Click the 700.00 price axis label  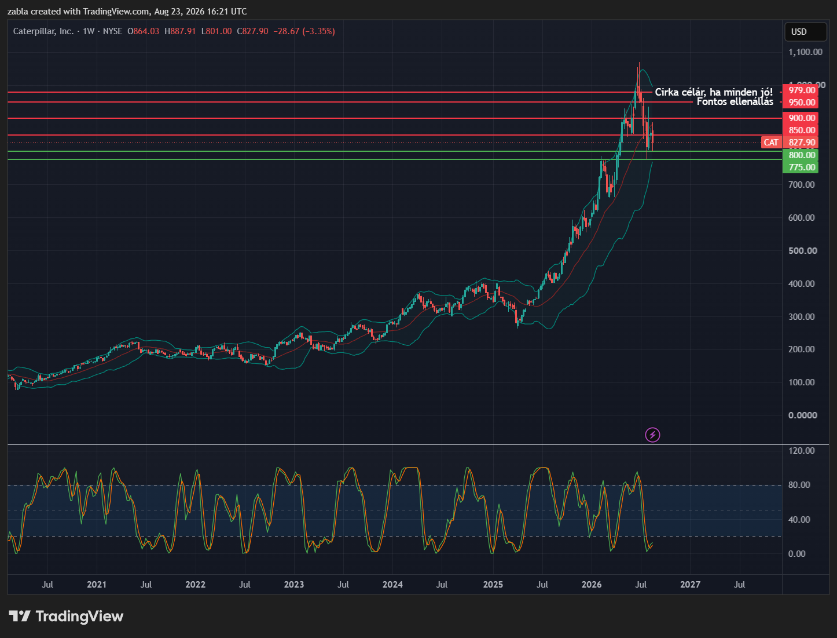click(802, 185)
